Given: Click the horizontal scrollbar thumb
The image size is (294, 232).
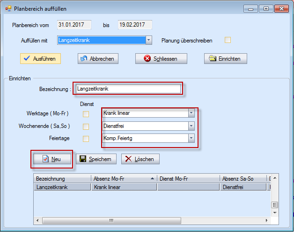Looking at the screenshot, I should tap(111, 221).
